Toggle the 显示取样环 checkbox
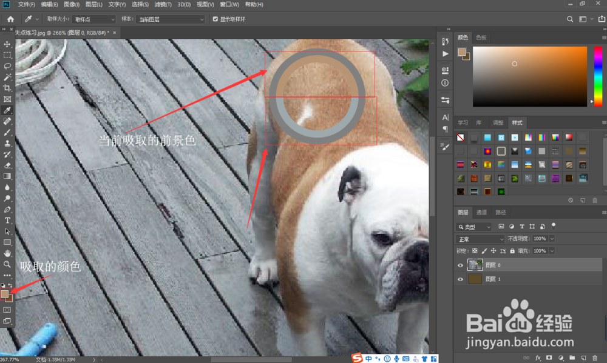This screenshot has height=363, width=607. [x=215, y=19]
